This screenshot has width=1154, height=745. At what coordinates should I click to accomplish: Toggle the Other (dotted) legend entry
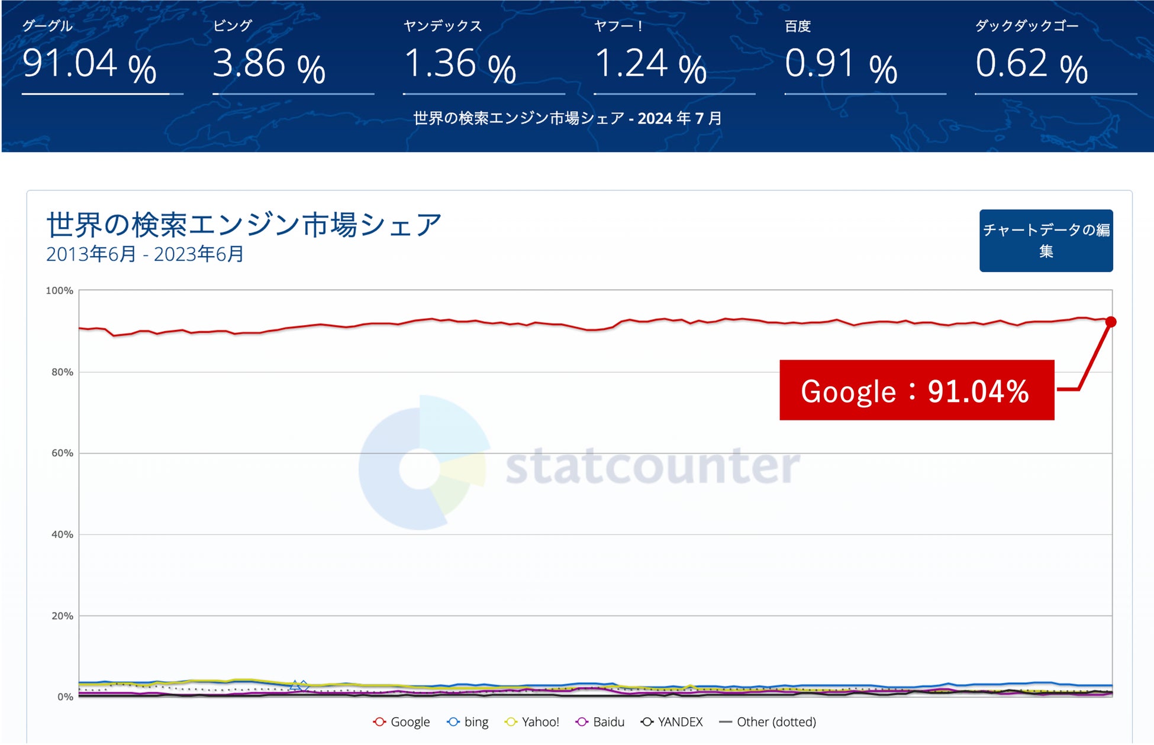click(x=768, y=722)
